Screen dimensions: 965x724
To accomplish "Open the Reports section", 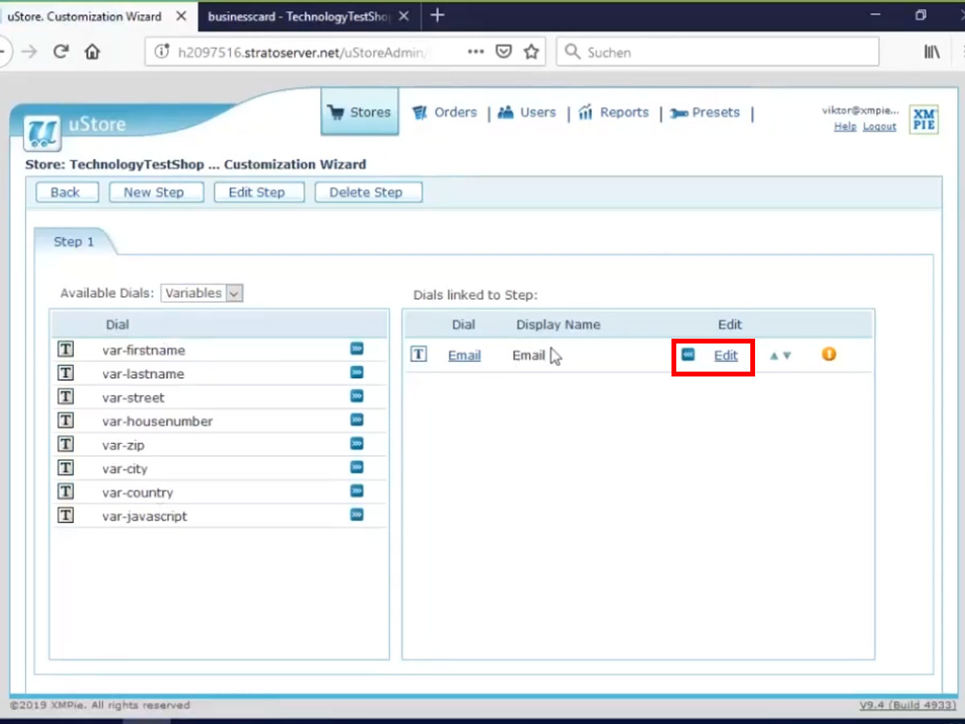I will point(614,113).
